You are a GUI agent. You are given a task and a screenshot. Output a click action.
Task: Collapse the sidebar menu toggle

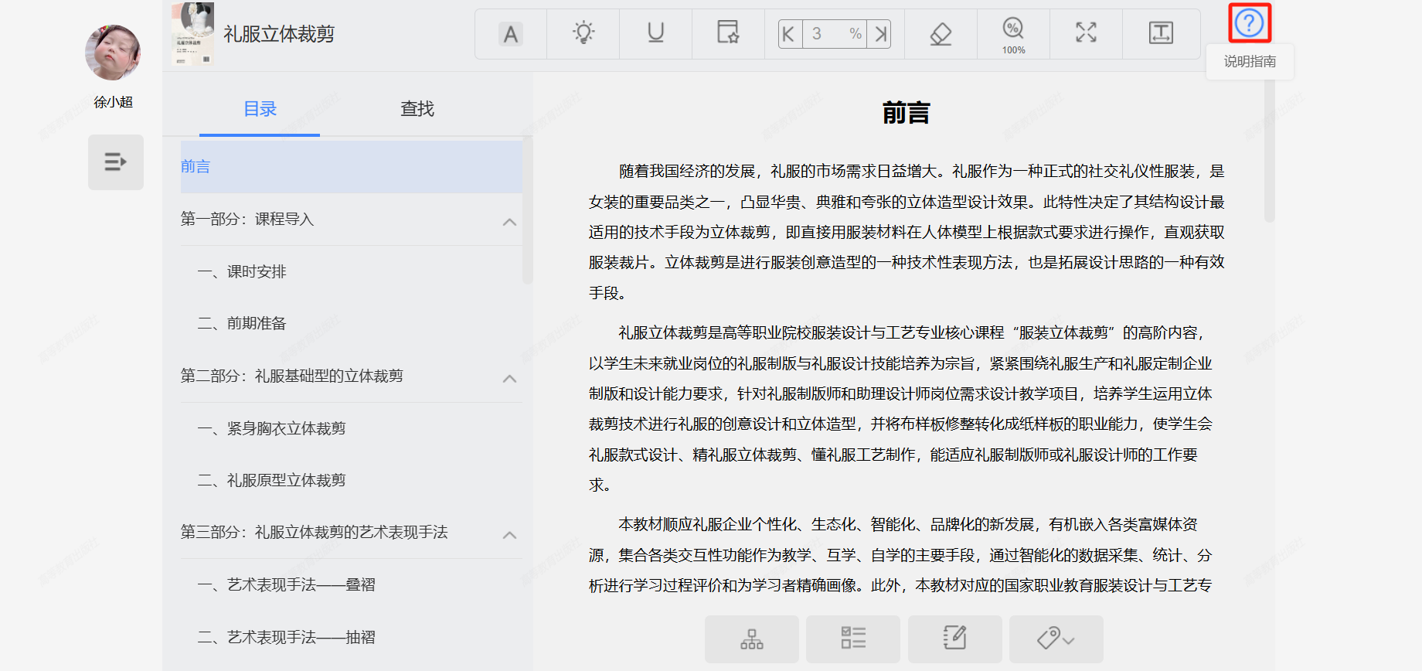[x=116, y=162]
